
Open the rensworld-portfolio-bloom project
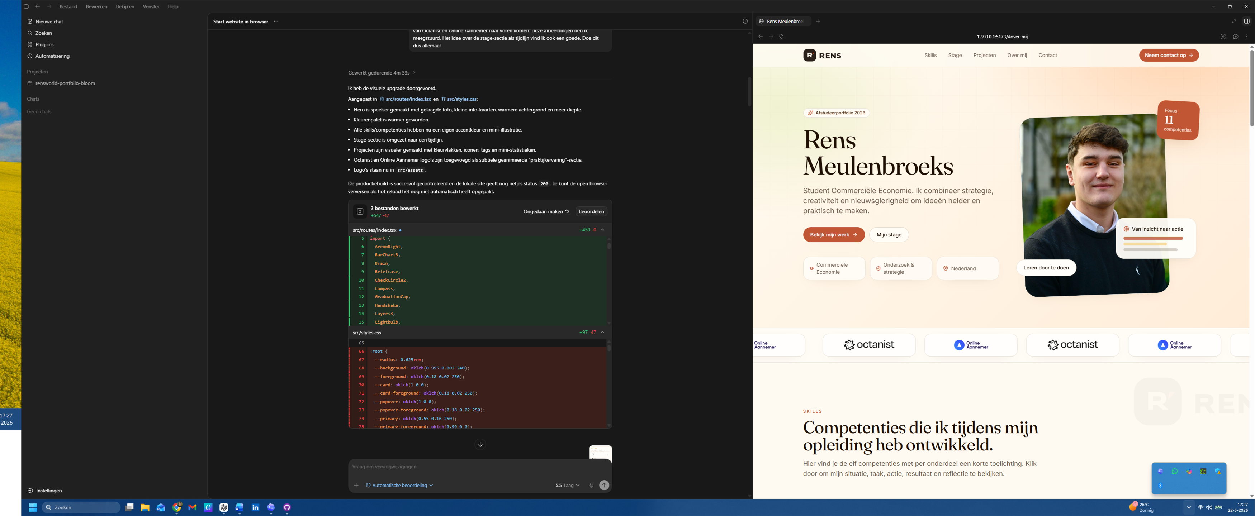tap(61, 83)
